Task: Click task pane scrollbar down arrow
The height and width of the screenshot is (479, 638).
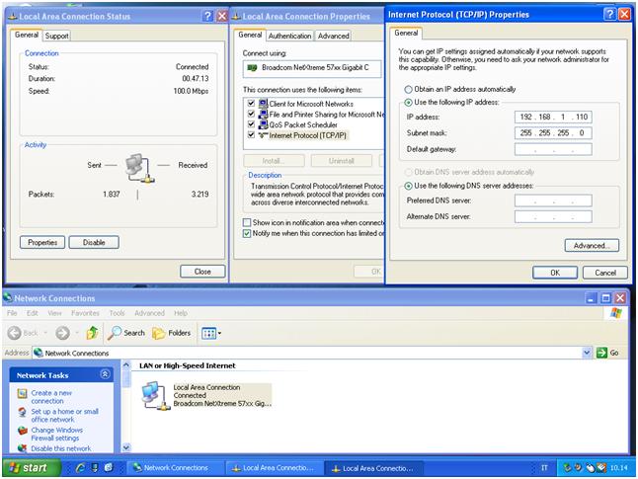Action: [126, 447]
